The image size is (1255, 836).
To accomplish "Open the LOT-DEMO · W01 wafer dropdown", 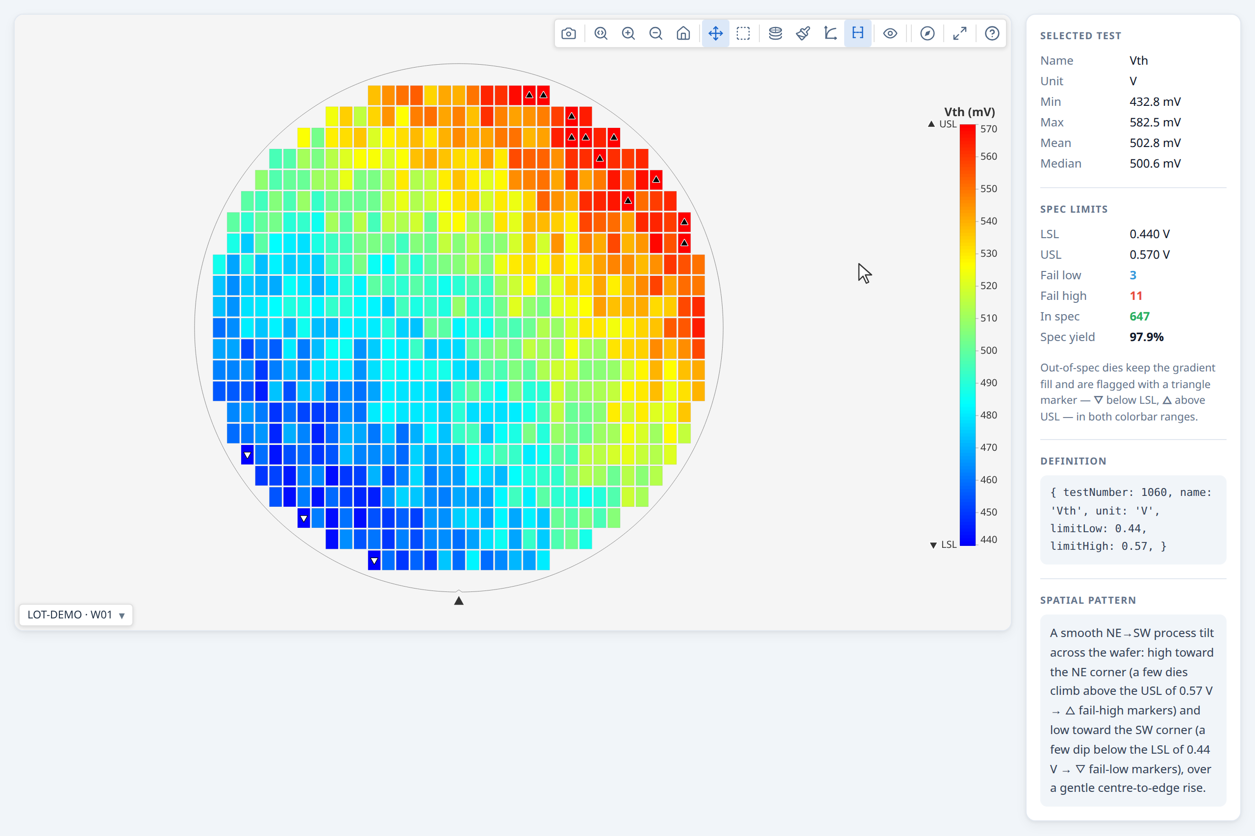I will tap(75, 615).
